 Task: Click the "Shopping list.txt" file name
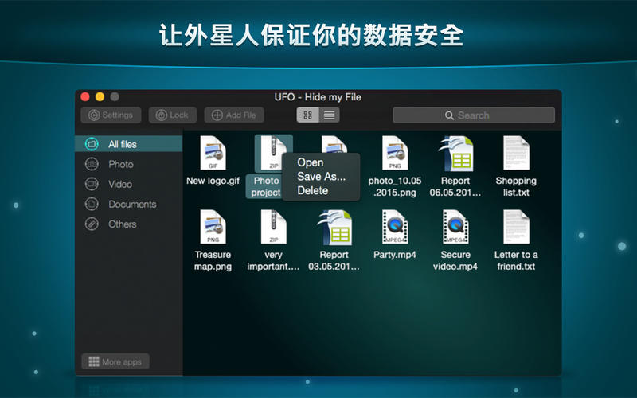click(x=516, y=186)
